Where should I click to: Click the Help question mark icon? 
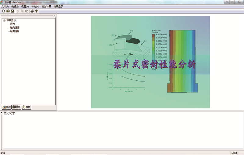pos(37,11)
